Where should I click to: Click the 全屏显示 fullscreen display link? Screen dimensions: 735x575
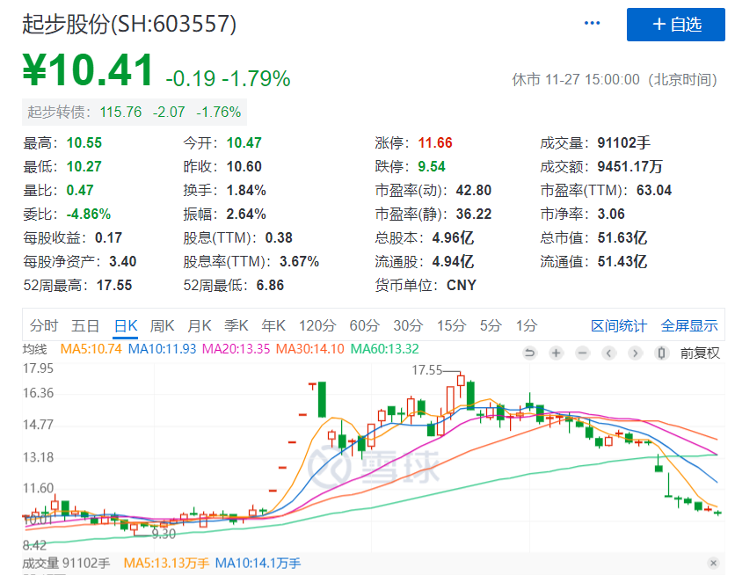pyautogui.click(x=689, y=325)
